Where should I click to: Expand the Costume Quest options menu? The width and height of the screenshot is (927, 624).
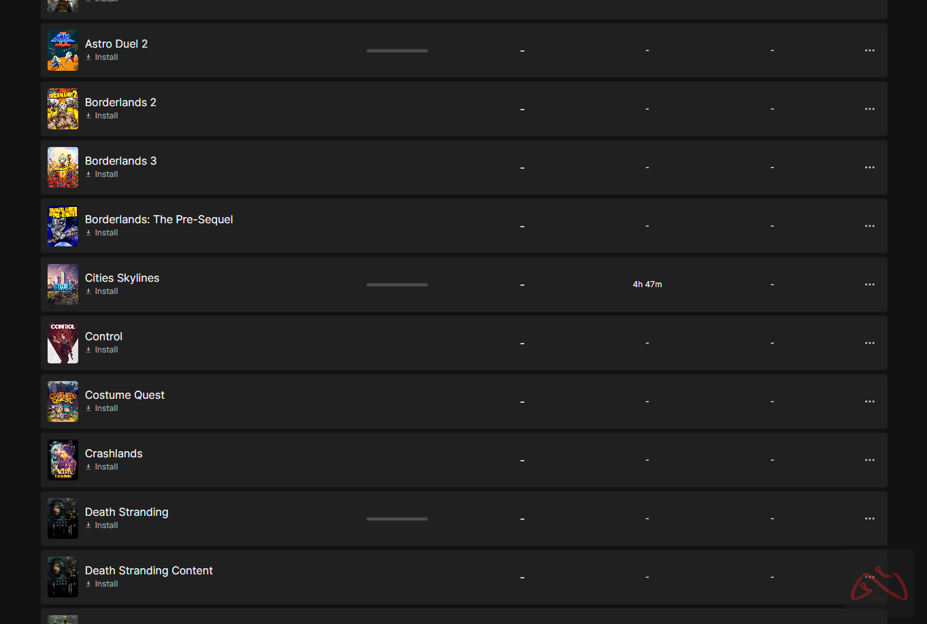869,401
